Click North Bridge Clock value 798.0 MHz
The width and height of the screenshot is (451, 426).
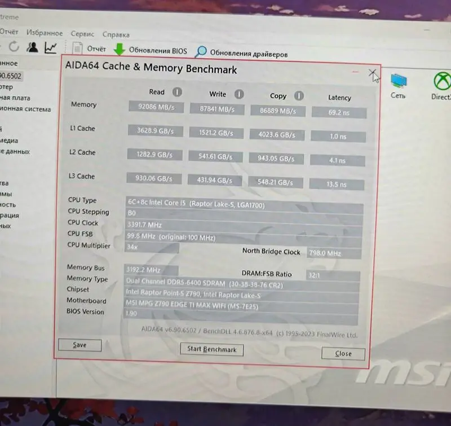click(334, 253)
